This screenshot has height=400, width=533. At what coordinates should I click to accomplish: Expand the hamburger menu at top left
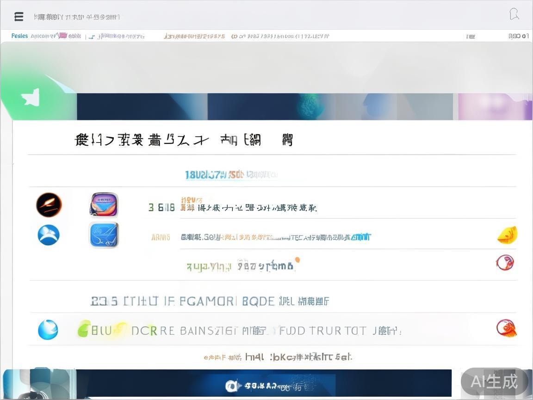tap(19, 16)
